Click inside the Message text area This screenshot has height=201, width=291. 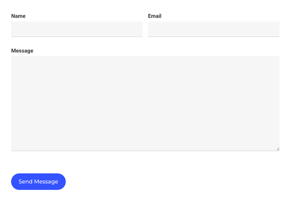[x=145, y=103]
